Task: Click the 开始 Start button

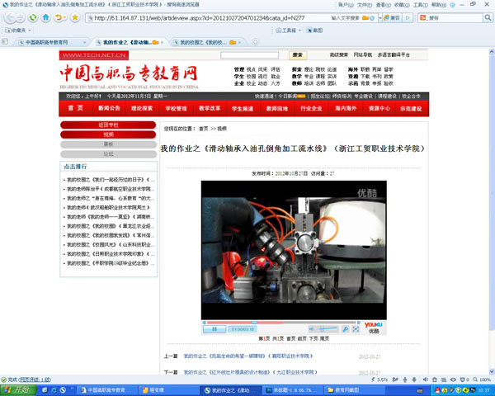Action: point(17,390)
